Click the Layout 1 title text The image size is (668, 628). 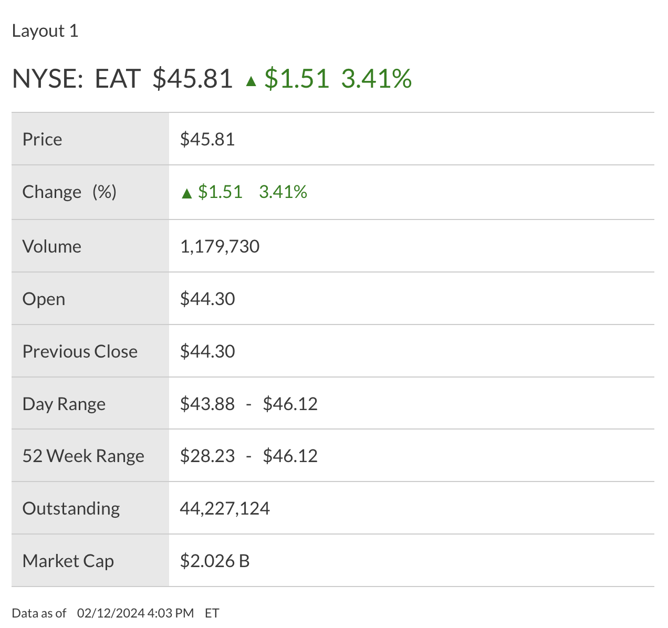coord(45,31)
